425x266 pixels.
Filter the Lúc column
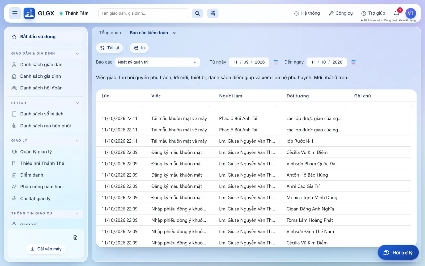141,107
